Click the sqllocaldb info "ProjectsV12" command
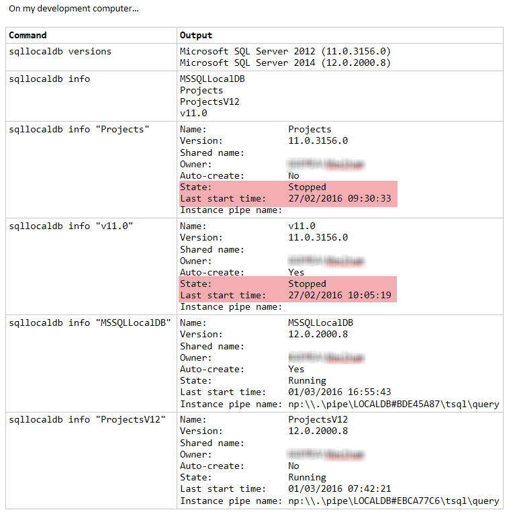509x514 pixels. pyautogui.click(x=87, y=419)
